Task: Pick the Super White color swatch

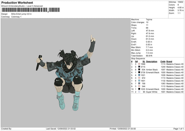Action: (139, 92)
